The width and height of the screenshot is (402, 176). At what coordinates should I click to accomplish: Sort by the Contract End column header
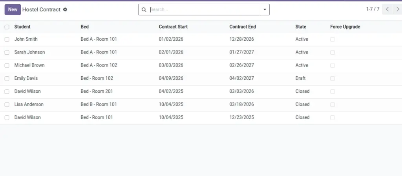(243, 27)
